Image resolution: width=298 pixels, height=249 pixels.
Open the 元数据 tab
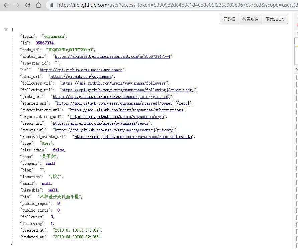[229, 19]
